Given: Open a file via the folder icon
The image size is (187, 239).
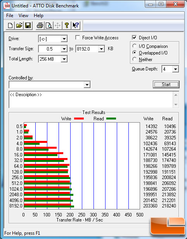Looking at the screenshot, I should click(x=19, y=25).
